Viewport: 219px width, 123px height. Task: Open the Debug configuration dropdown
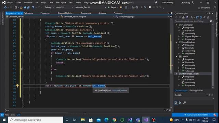pos(49,8)
